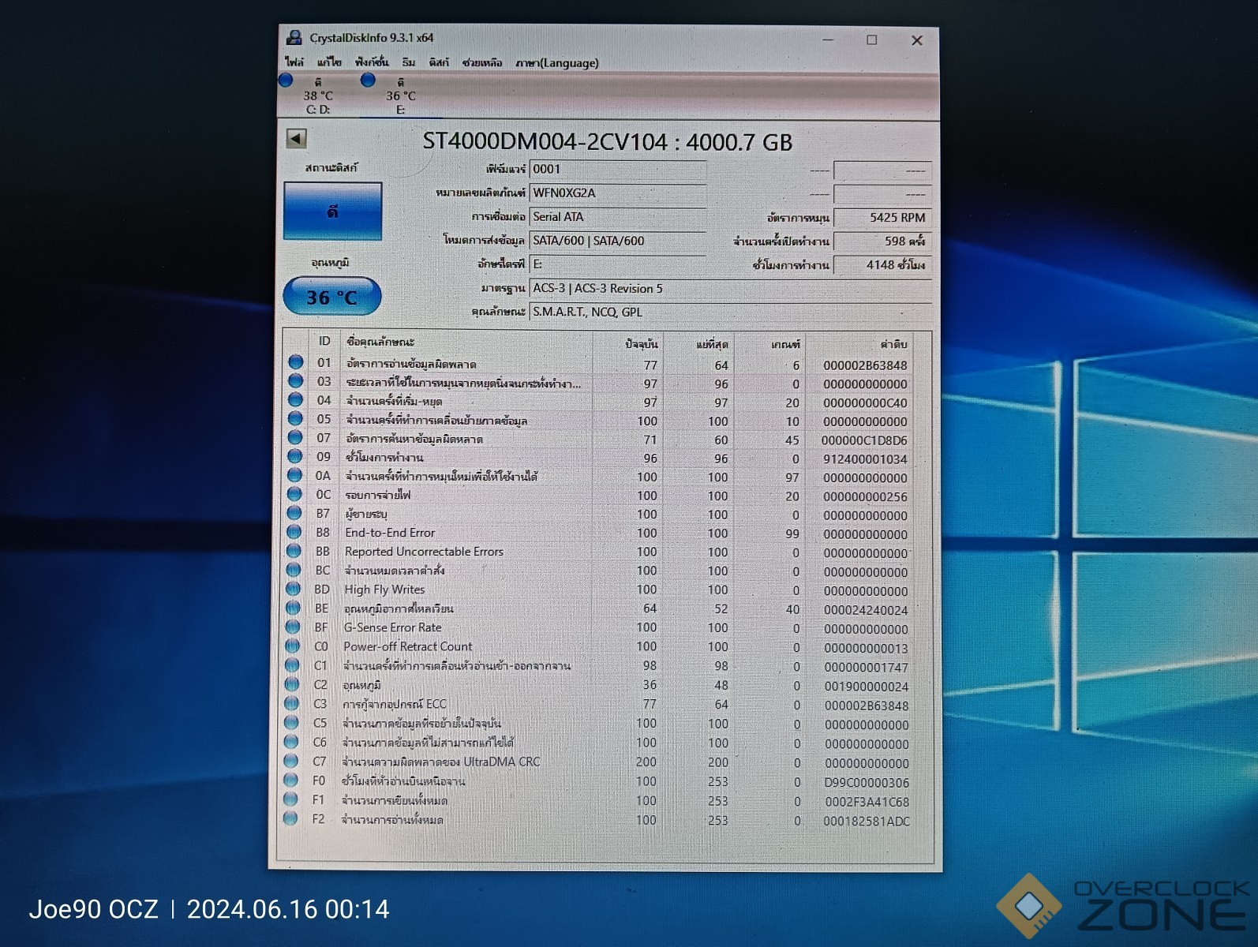Click the serial number field WFN0XG2A
The height and width of the screenshot is (947, 1258).
pyautogui.click(x=617, y=193)
